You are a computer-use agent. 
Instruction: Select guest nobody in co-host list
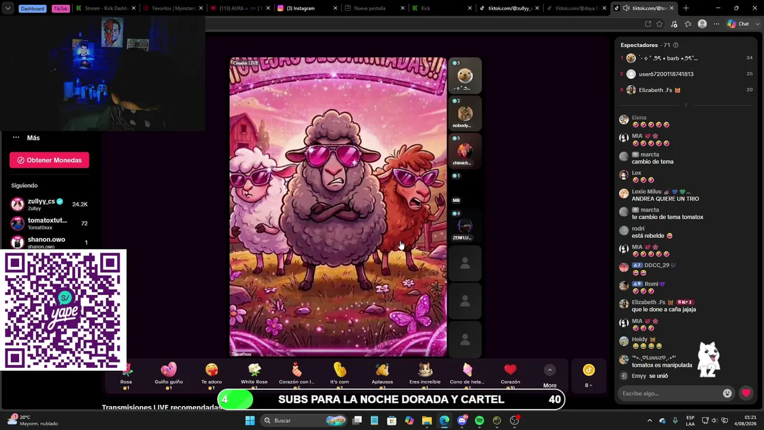[465, 113]
